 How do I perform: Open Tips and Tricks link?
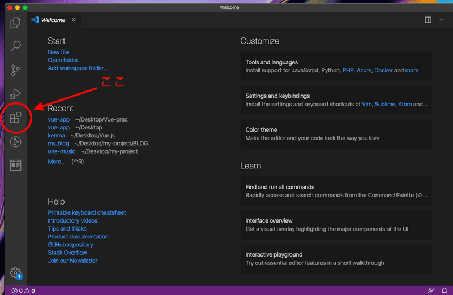[67, 229]
